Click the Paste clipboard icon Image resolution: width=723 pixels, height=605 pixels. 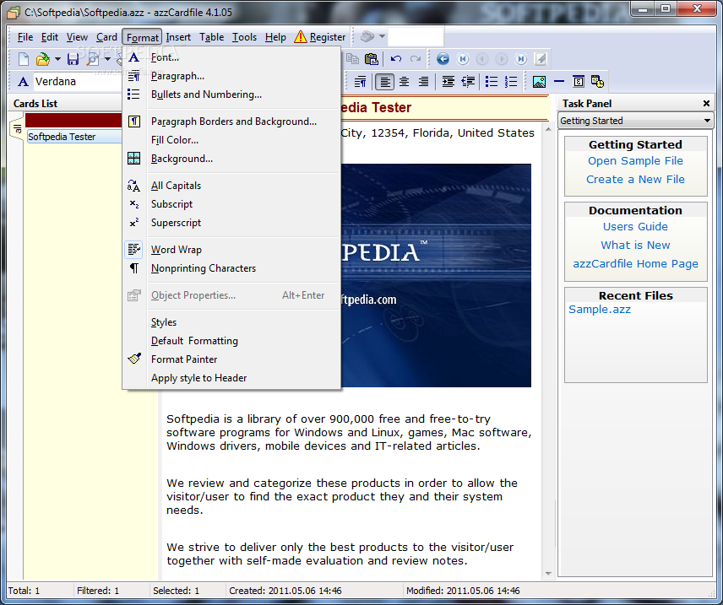(x=371, y=59)
